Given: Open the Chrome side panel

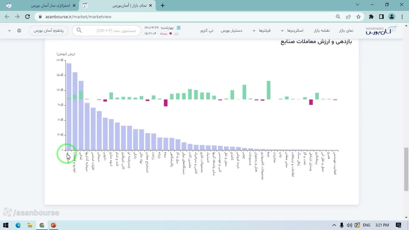Looking at the screenshot, I should 381,17.
